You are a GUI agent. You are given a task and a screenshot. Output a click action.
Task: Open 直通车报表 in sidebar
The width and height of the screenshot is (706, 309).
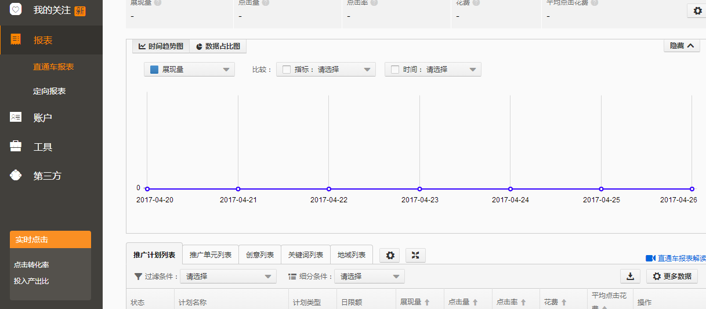pos(53,67)
